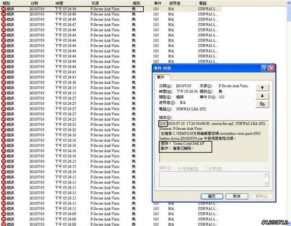Click the down arrow of the event list scrollbar
Viewport: 291px width, 226px height.
pyautogui.click(x=289, y=224)
